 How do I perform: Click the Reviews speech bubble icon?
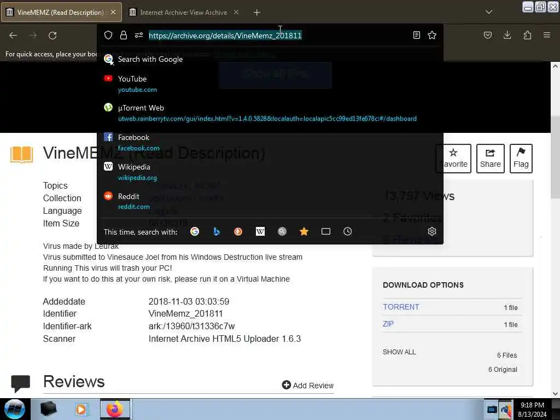tap(20, 383)
